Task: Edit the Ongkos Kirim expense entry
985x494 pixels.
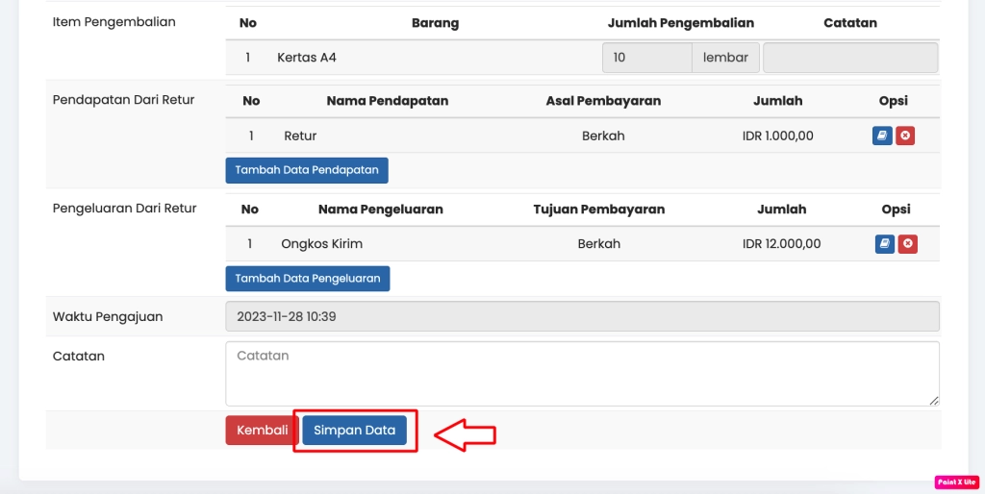Action: pyautogui.click(x=885, y=244)
